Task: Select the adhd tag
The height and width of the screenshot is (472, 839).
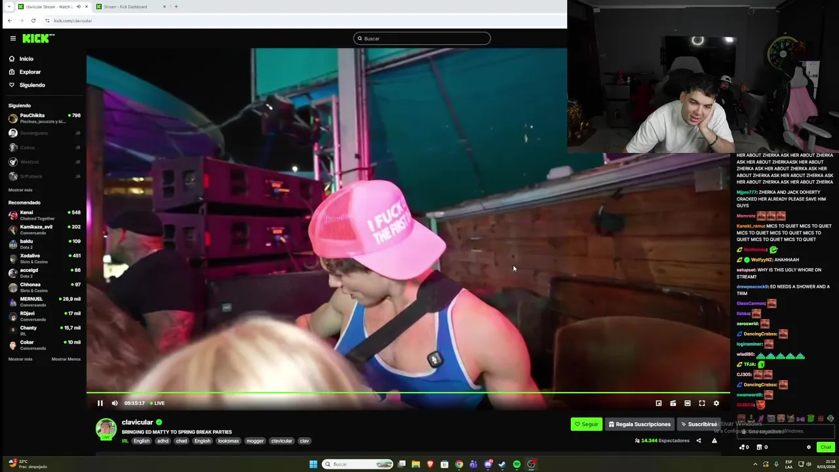Action: pyautogui.click(x=163, y=441)
